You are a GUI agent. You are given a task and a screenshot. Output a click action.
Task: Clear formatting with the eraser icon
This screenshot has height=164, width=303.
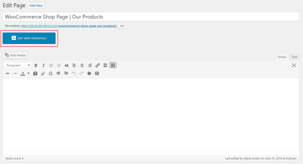43,74
